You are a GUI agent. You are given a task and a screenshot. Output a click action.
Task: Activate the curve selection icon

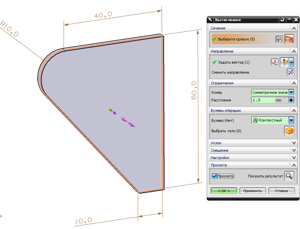(289, 39)
